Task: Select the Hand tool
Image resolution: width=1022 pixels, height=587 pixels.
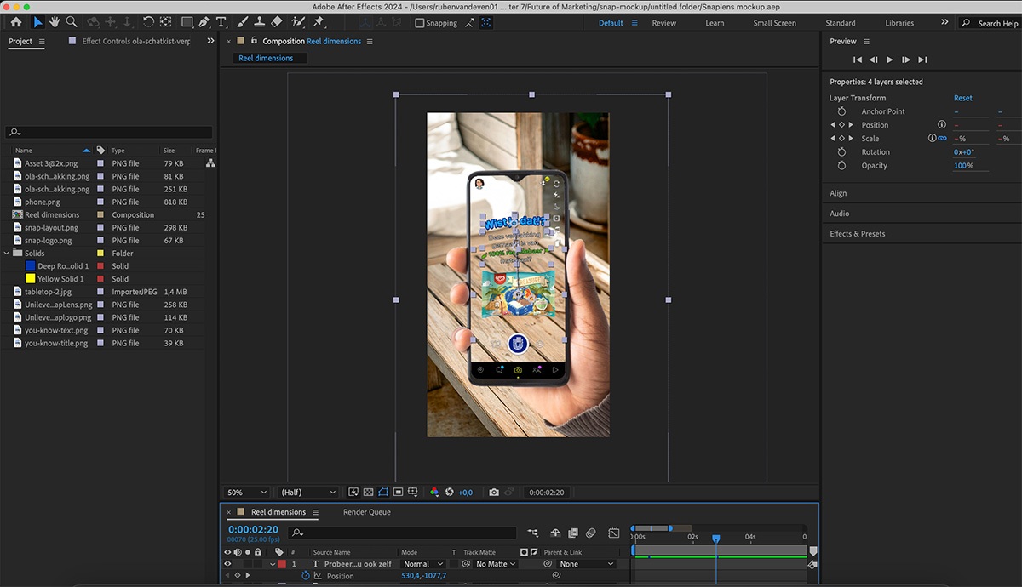Action: click(x=55, y=22)
